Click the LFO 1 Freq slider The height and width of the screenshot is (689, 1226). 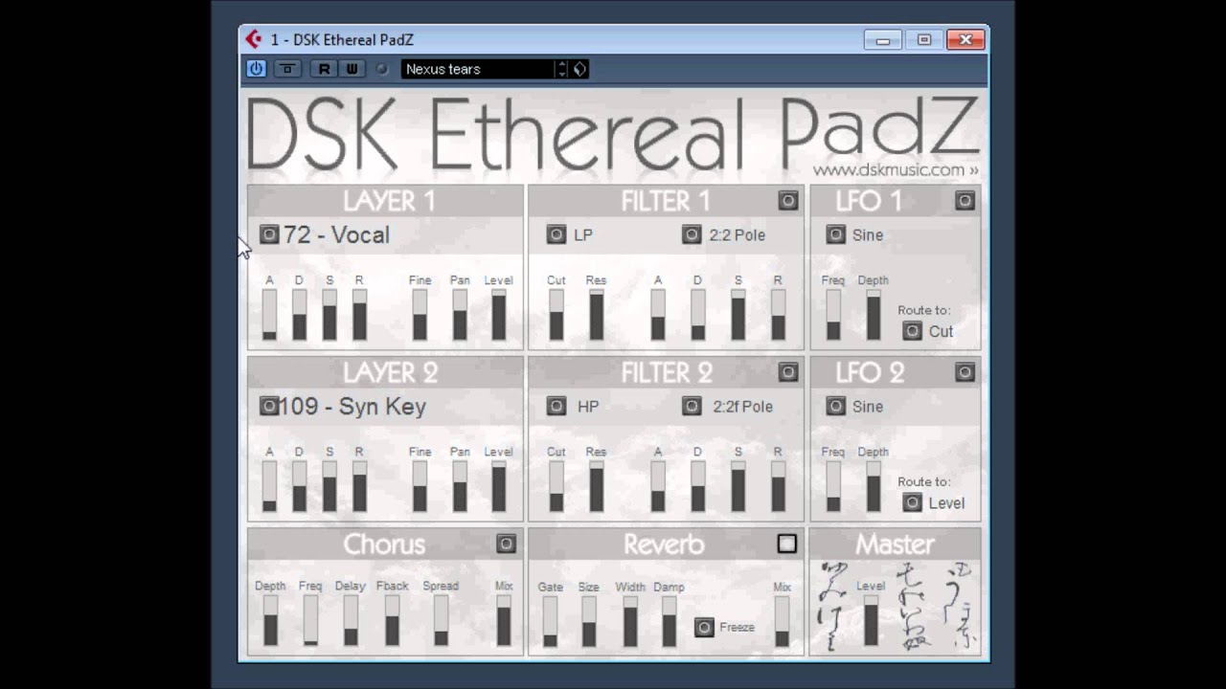tap(833, 315)
